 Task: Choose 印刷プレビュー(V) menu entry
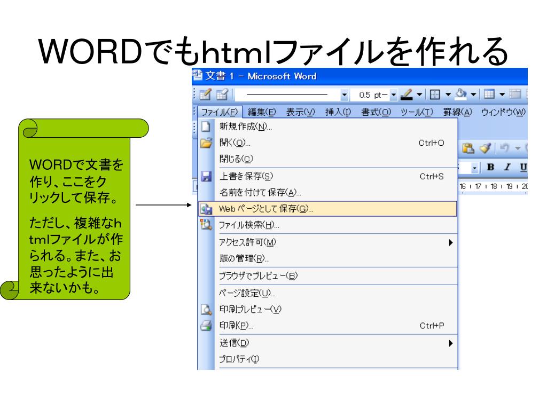(327, 309)
